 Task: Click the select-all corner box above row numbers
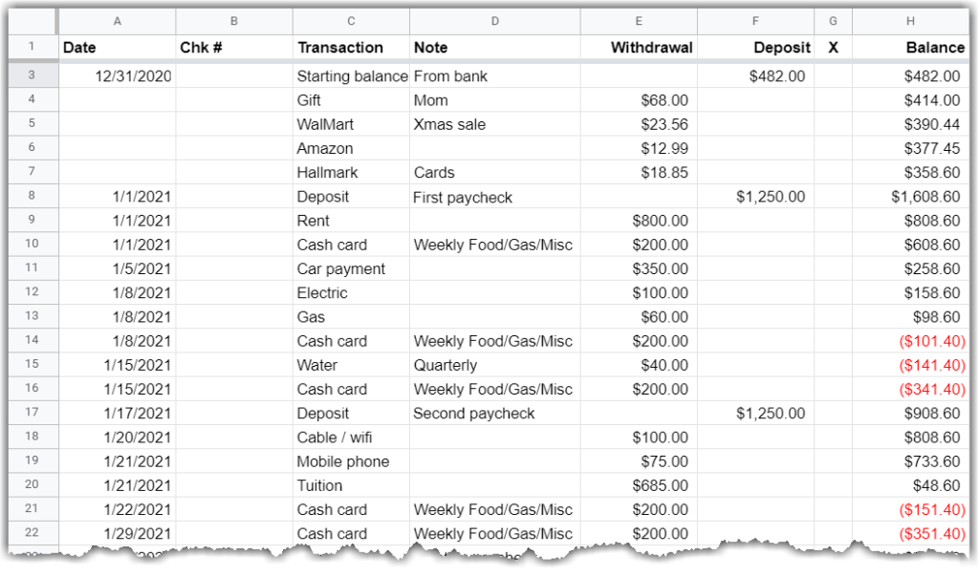pos(33,20)
